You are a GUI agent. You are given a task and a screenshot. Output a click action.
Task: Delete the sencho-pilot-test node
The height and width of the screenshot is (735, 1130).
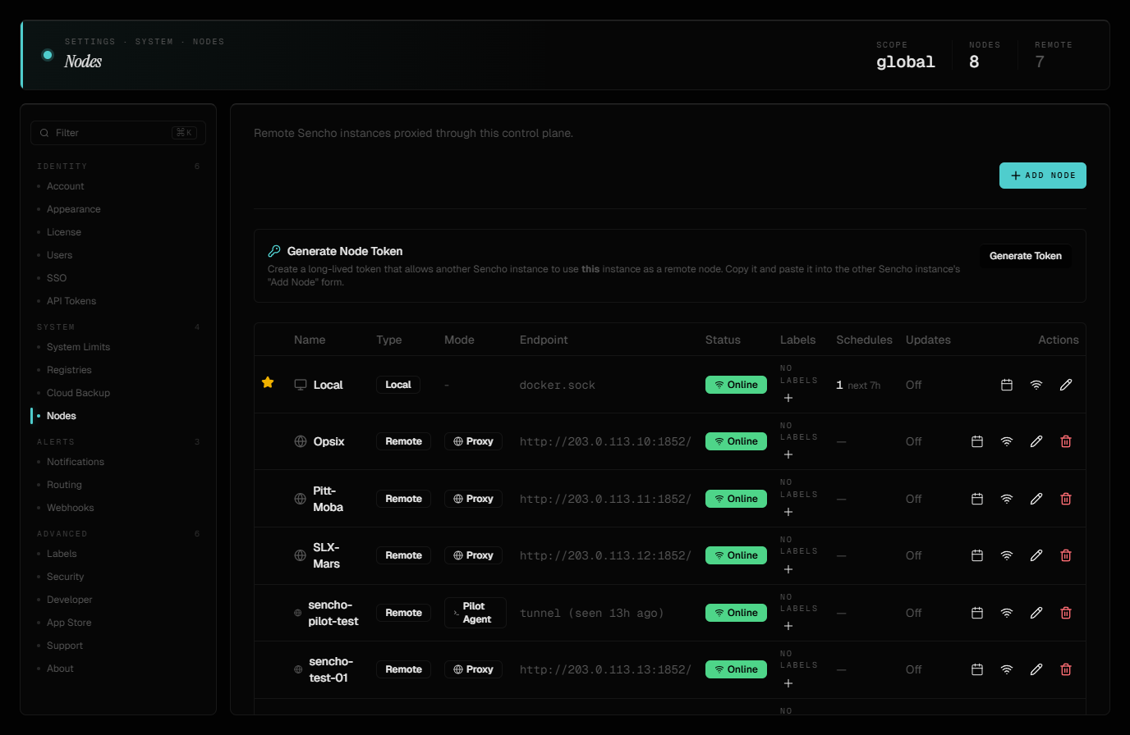(x=1066, y=613)
